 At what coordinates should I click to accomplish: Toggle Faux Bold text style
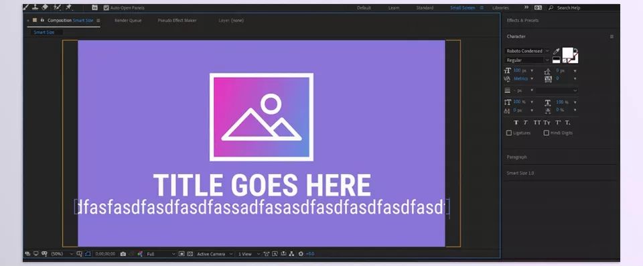coord(516,123)
